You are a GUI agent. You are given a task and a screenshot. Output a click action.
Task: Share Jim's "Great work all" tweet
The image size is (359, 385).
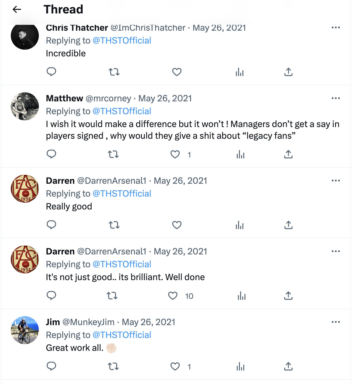click(x=288, y=366)
